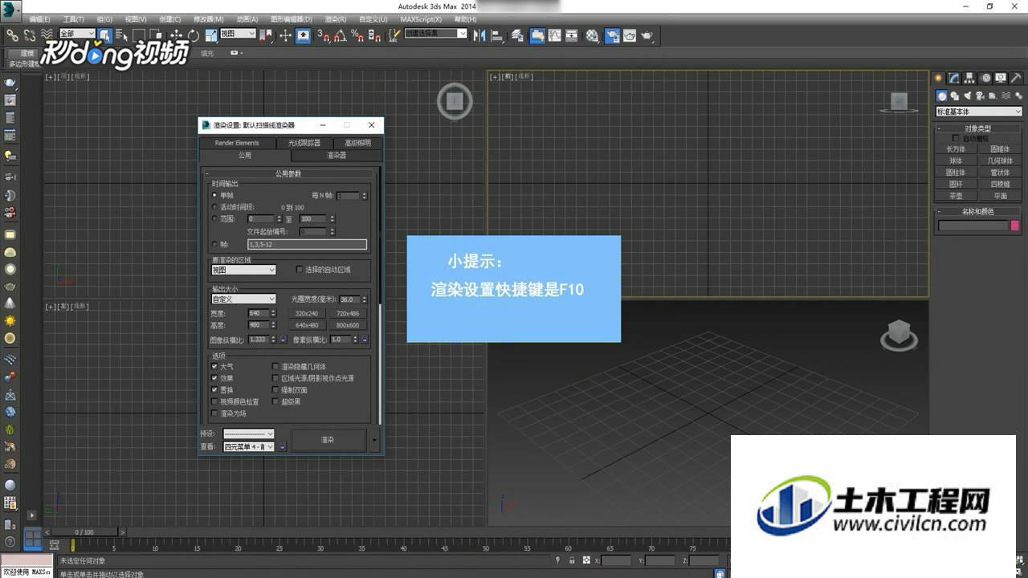
Task: Open the Create command panel tab
Action: point(938,78)
